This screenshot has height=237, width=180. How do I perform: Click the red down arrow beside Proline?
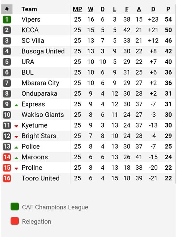[x=16, y=168]
